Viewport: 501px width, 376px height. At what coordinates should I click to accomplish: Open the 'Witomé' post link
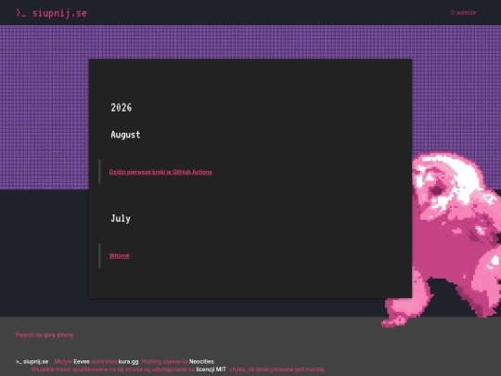[119, 256]
